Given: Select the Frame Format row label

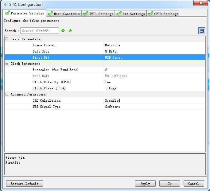Looking at the screenshot, I should click(x=44, y=45).
